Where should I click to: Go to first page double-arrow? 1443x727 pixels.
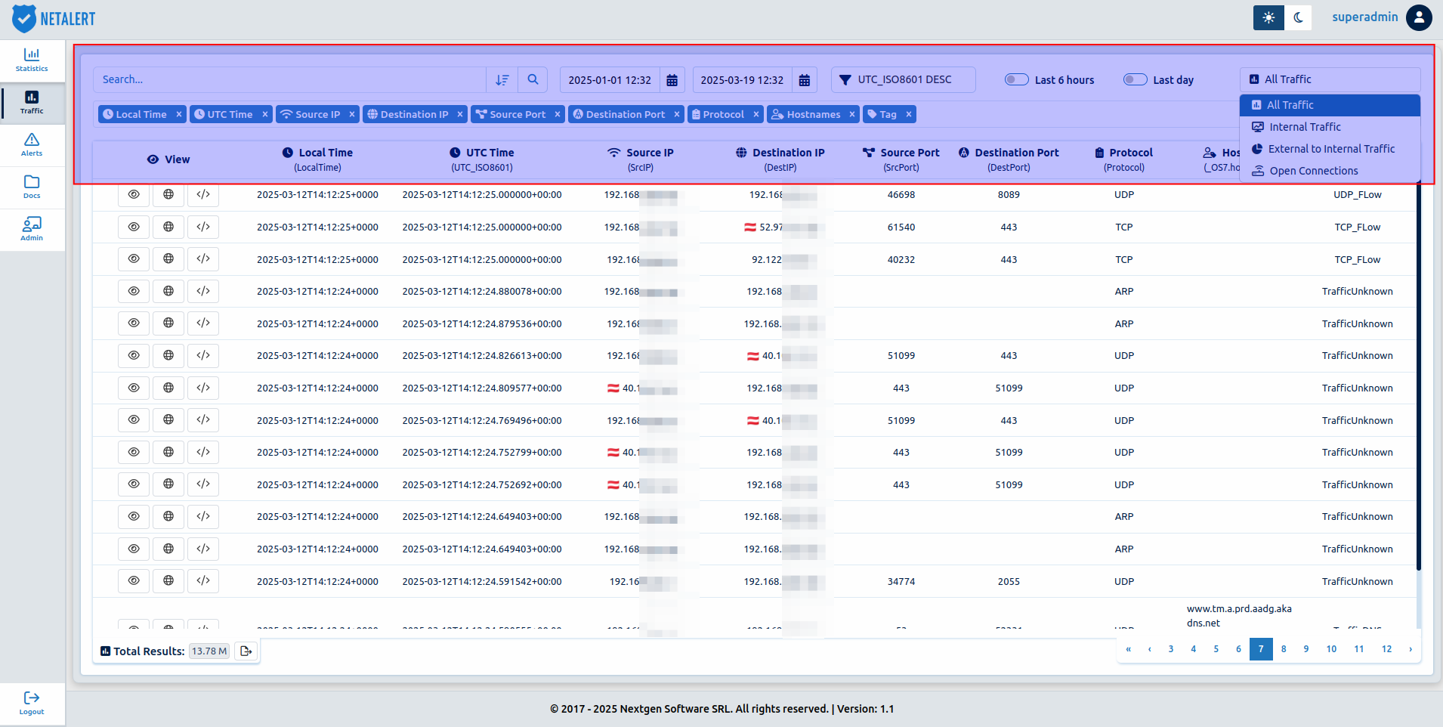(x=1128, y=649)
